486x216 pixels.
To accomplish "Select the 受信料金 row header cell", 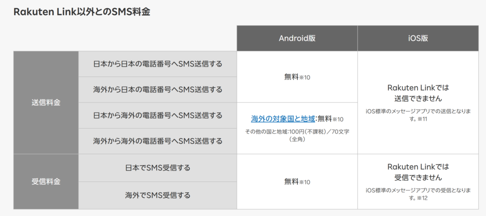I will 46,182.
